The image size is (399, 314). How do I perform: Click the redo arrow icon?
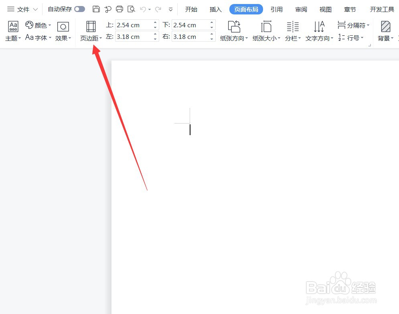pos(158,9)
